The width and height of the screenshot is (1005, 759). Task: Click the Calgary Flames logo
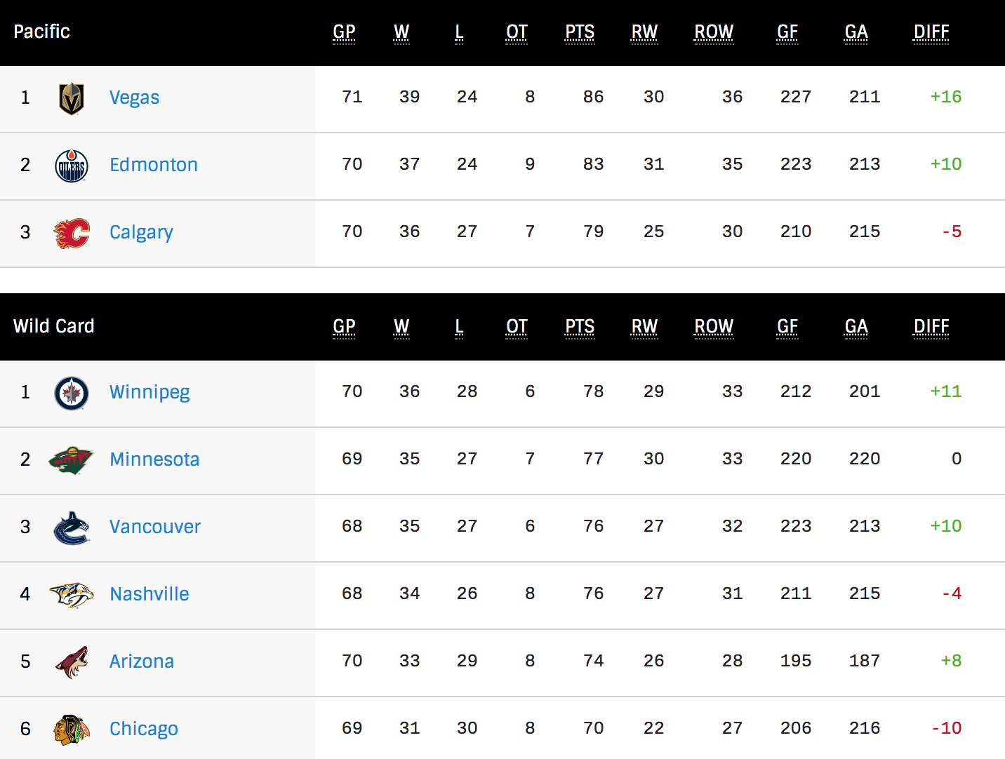tap(72, 233)
